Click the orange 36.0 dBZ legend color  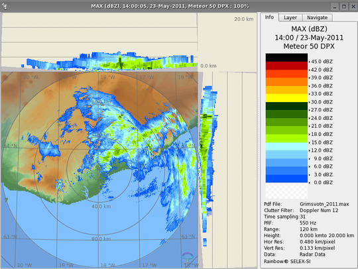286,82
